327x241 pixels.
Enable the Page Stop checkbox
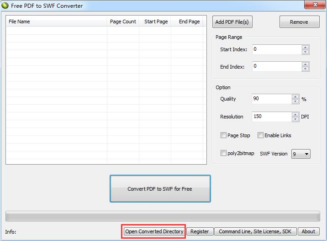223,135
